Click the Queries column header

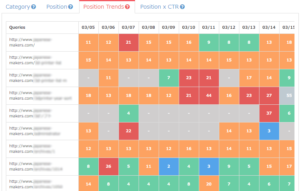[x=18, y=28]
